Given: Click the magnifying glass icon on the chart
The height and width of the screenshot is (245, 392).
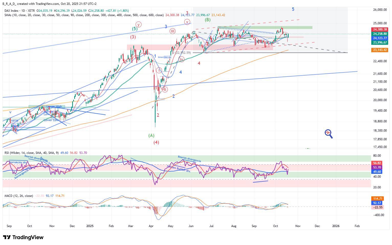Looking at the screenshot, I should tap(329, 133).
